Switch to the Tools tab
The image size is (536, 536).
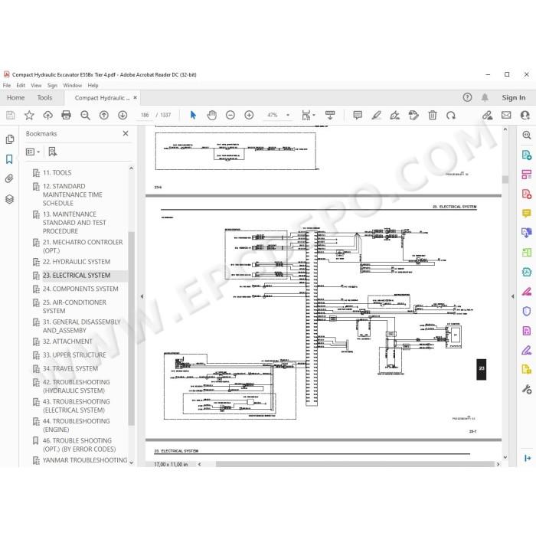click(x=44, y=98)
